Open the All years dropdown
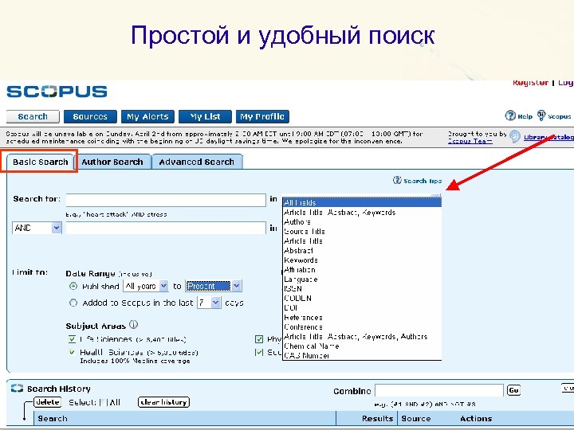The height and width of the screenshot is (430, 574). click(x=146, y=286)
